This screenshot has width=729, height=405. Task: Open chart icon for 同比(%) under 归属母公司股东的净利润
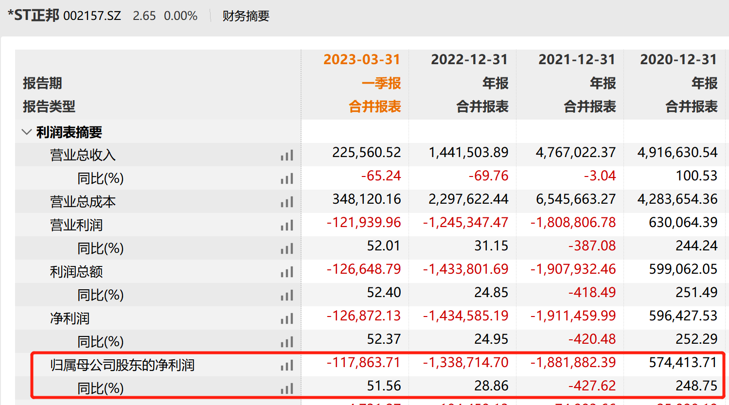click(x=287, y=388)
